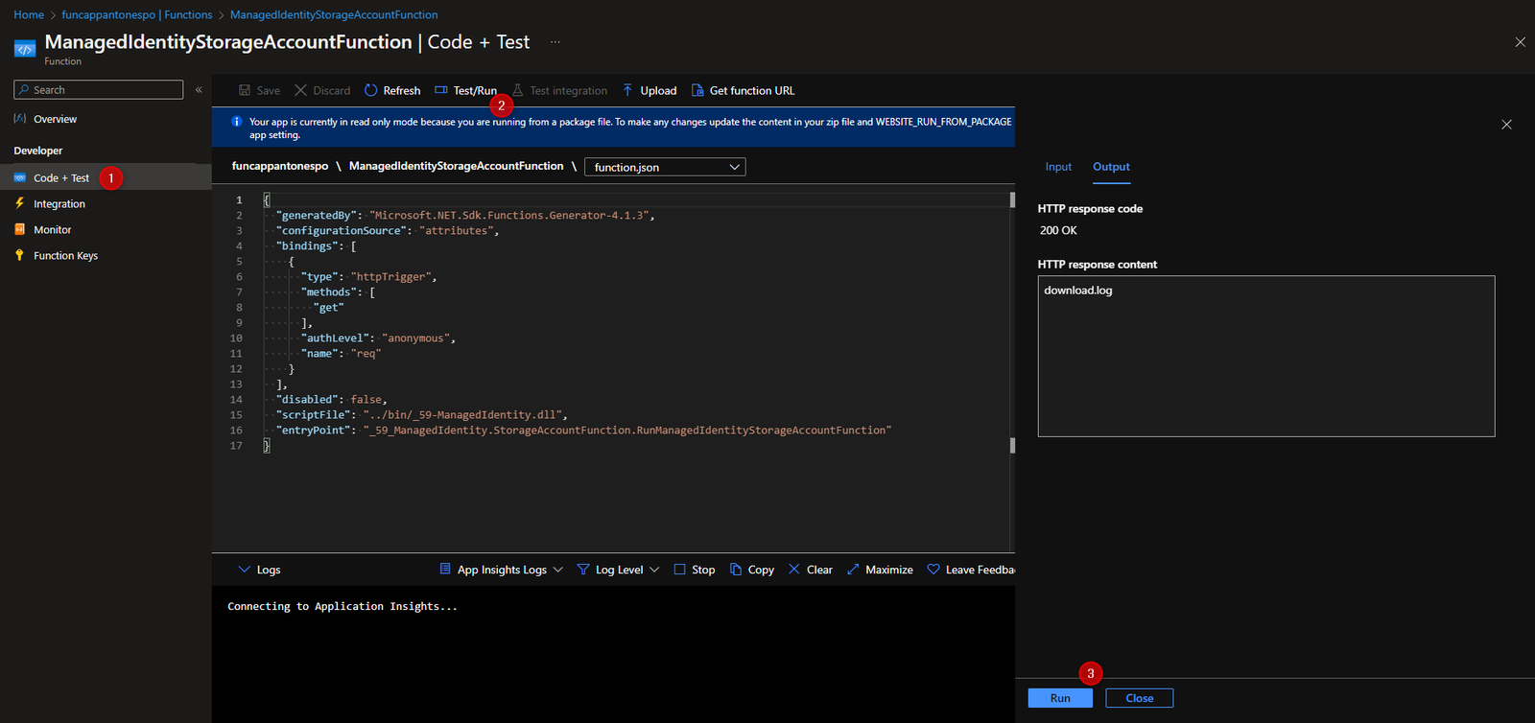This screenshot has width=1535, height=723.
Task: Click the HTTP response content box
Action: [1266, 356]
